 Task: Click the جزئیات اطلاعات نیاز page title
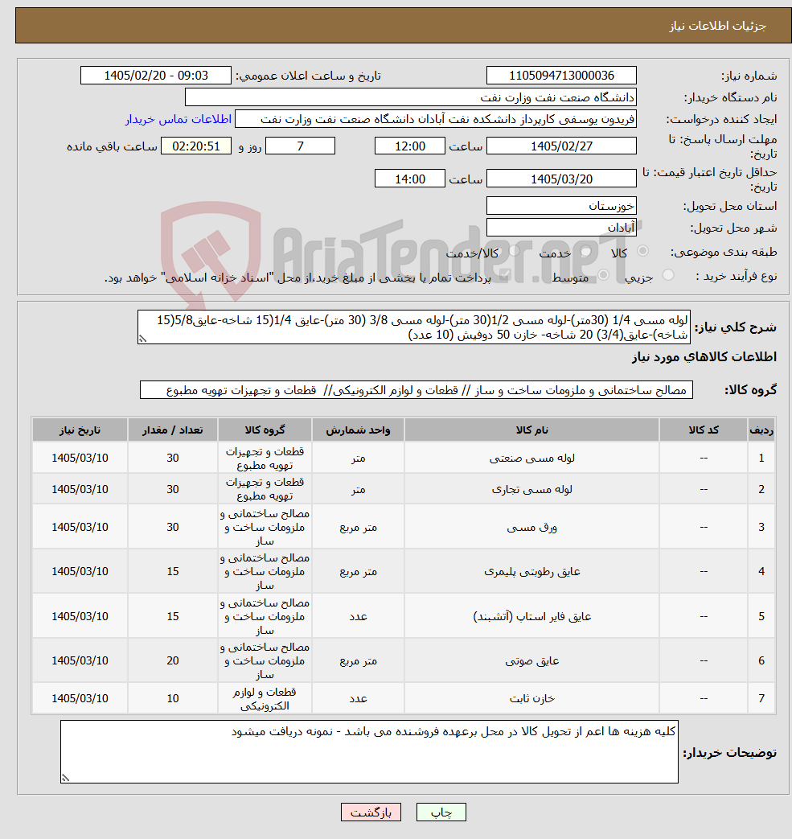click(718, 27)
